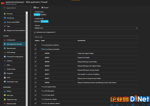Click the Metrics chart icon
Screen dimensions: 150x106
5,91
